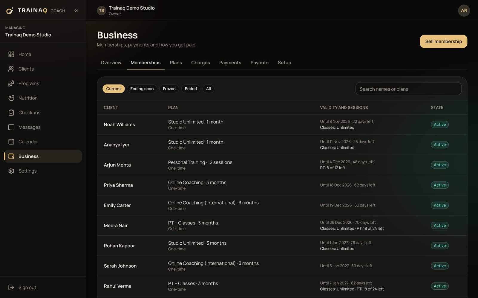This screenshot has width=478, height=298.
Task: Switch to the Overview tab
Action: (111, 63)
